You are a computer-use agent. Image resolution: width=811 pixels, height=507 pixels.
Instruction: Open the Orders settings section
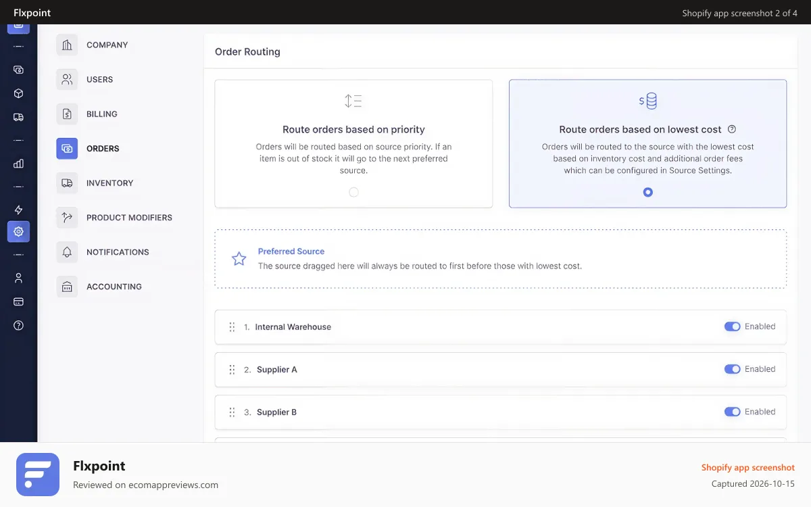(x=88, y=149)
